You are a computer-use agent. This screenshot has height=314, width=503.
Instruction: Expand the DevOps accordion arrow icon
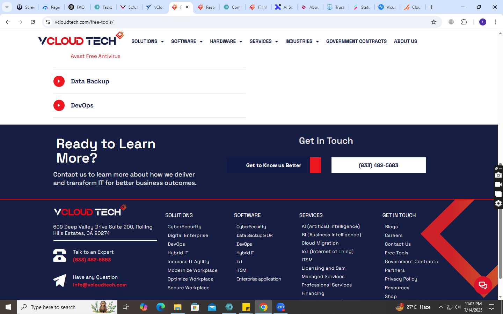(59, 105)
